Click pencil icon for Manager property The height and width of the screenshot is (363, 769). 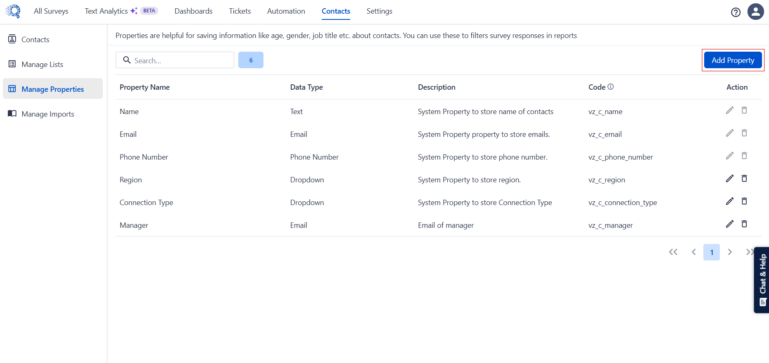point(730,224)
